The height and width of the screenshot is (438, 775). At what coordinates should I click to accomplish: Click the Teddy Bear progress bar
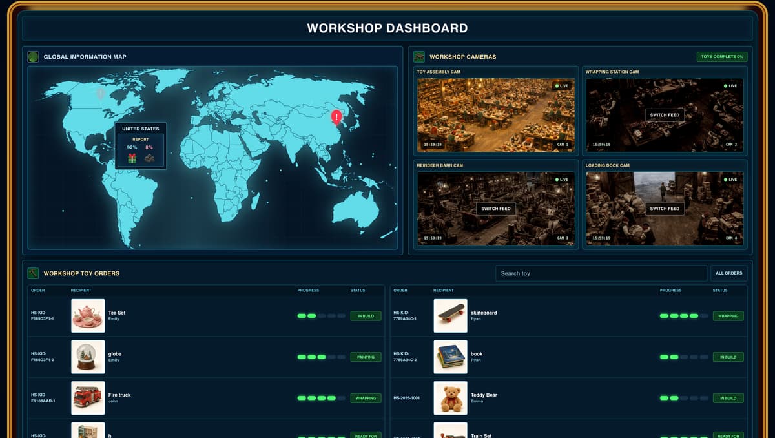click(x=684, y=398)
